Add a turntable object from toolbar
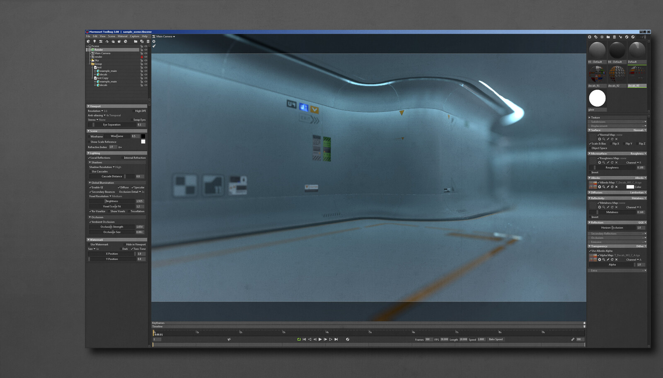The height and width of the screenshot is (378, 663). click(107, 41)
